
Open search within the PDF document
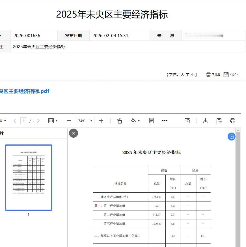coord(187,120)
